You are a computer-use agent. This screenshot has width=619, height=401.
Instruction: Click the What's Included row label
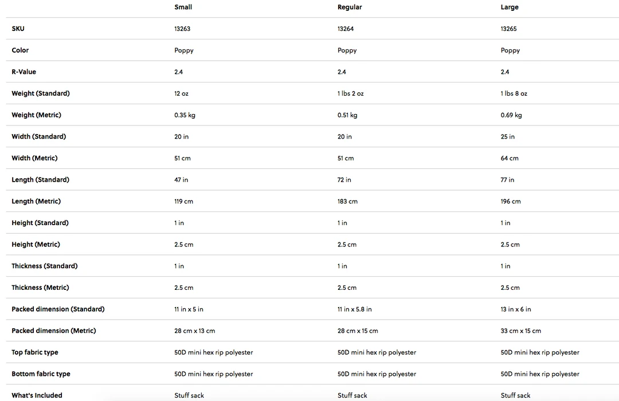pyautogui.click(x=37, y=395)
